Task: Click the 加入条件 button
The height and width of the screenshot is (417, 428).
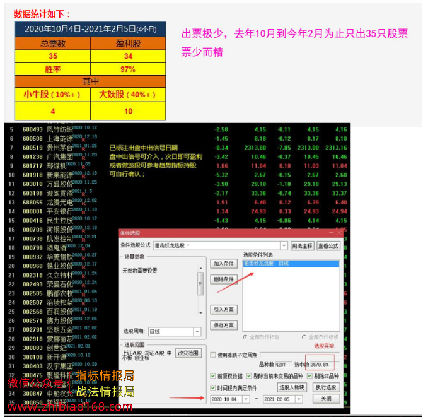Action: pyautogui.click(x=224, y=264)
